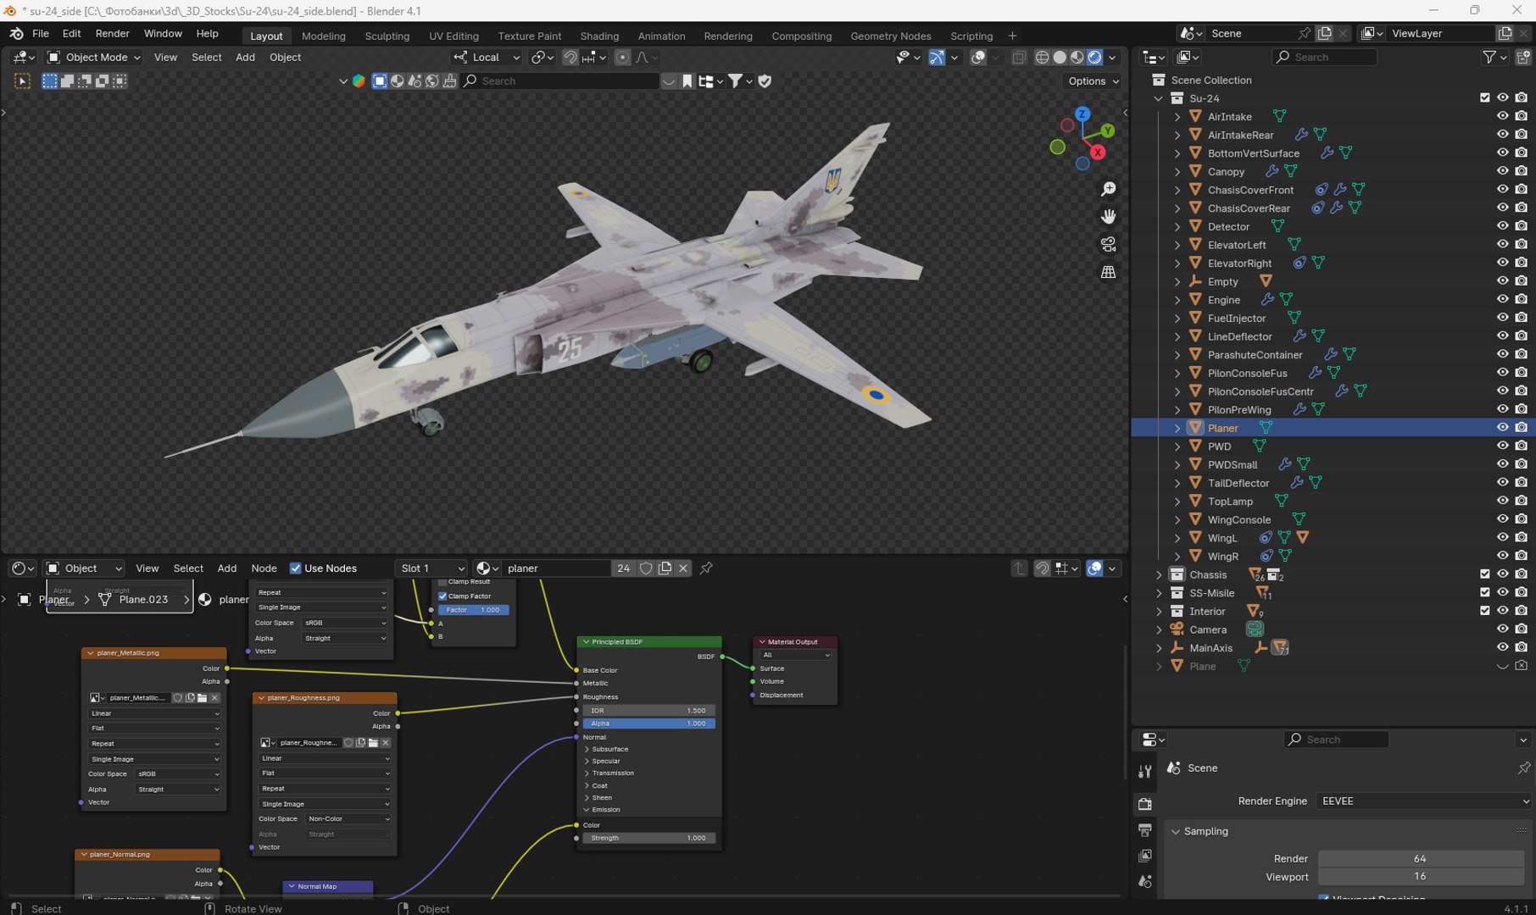Expand the Engine object in outliner

[1177, 300]
